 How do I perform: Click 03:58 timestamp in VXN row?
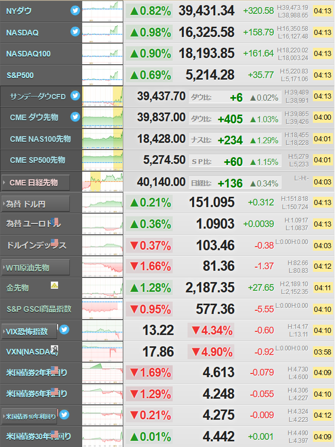tap(323, 352)
